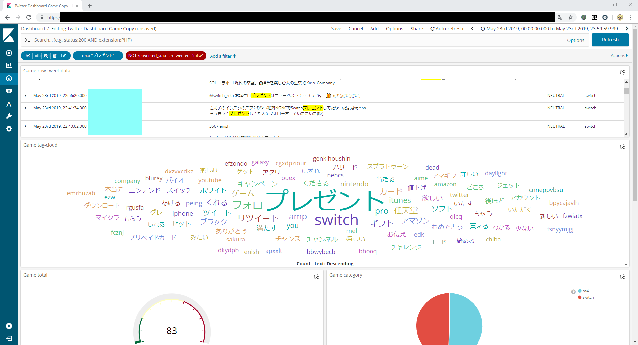Click the invert magnifier icon in filter actions
Screen dimensions: 638x345
tap(46, 56)
